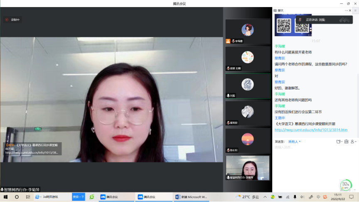
Task: Select the 刘振 participant tile
Action: pyautogui.click(x=248, y=86)
